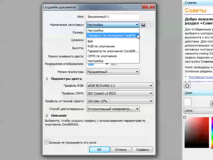Click the Отмена button

click(121, 150)
